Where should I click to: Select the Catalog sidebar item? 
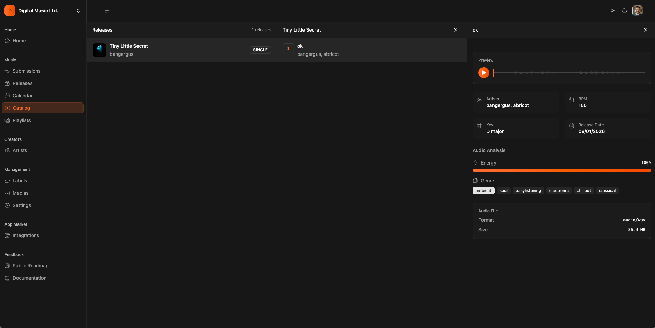[43, 108]
